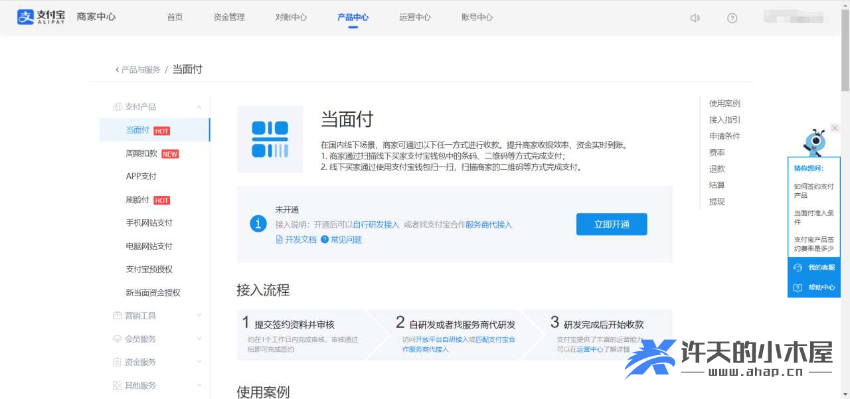Open the 常见问题 link
Image resolution: width=850 pixels, height=399 pixels.
(347, 240)
